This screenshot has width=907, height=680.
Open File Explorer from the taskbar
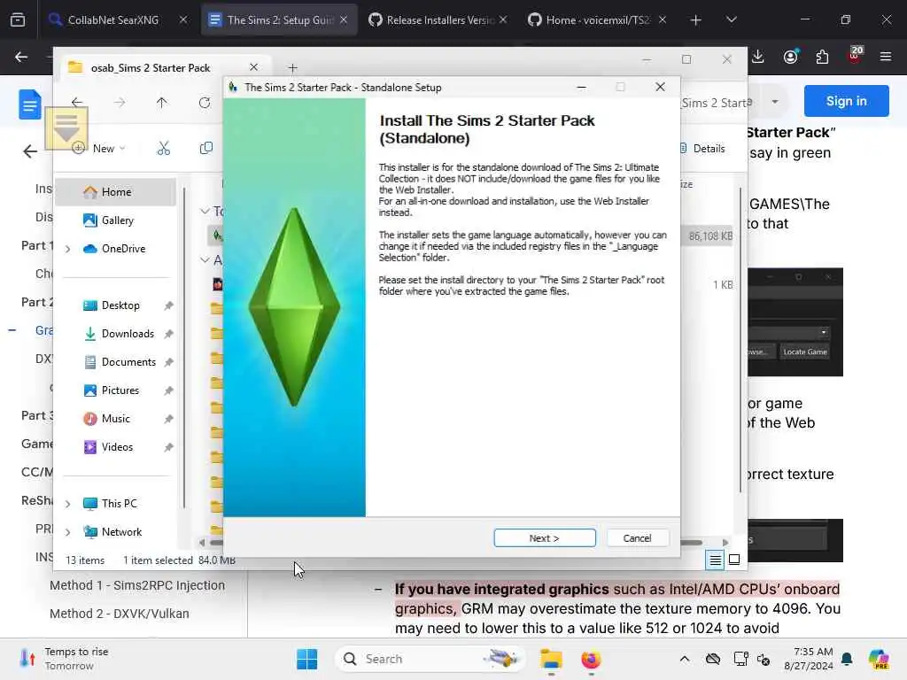click(x=551, y=659)
